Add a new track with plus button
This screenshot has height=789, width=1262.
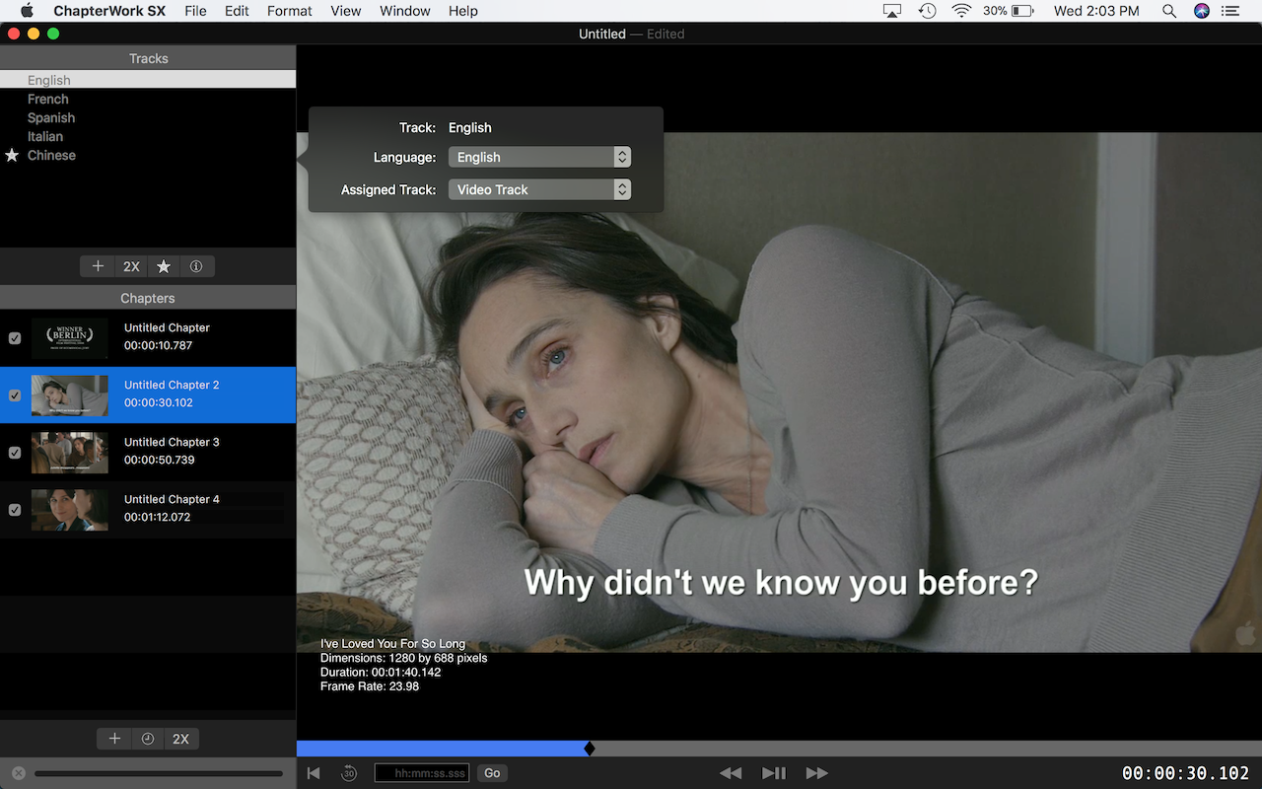pos(98,266)
